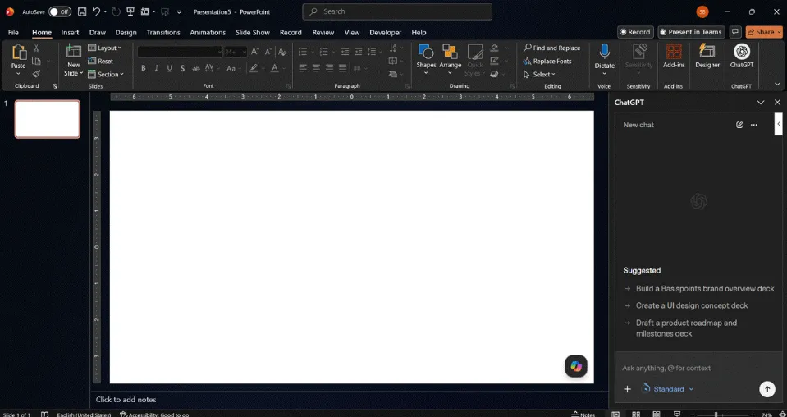Open the Standard model dropdown
Viewport: 787px width, 417px height.
click(668, 389)
